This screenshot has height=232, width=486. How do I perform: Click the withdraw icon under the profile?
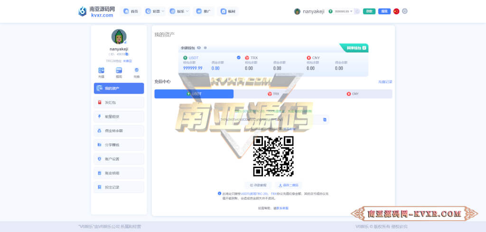click(x=119, y=72)
